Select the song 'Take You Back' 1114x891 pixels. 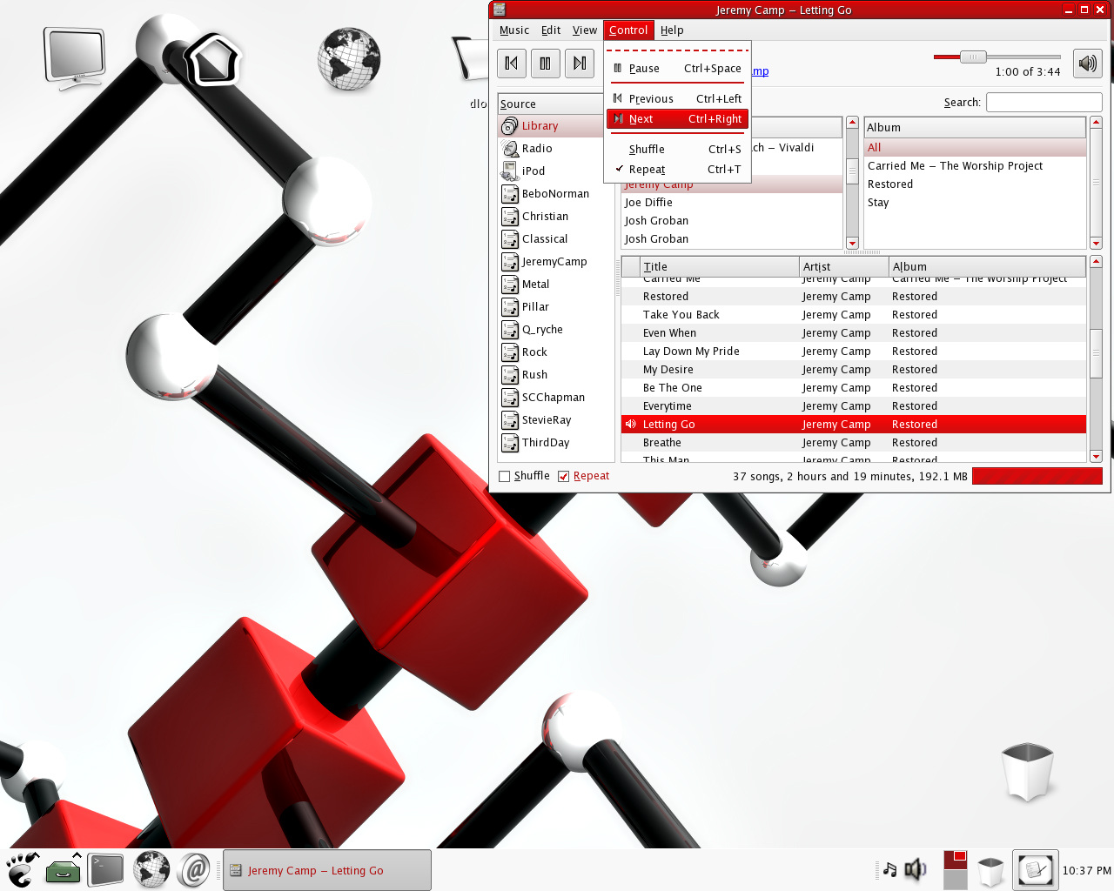[x=853, y=315]
